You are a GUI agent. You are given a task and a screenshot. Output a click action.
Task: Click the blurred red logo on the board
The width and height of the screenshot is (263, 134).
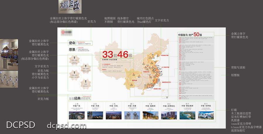click(67, 32)
